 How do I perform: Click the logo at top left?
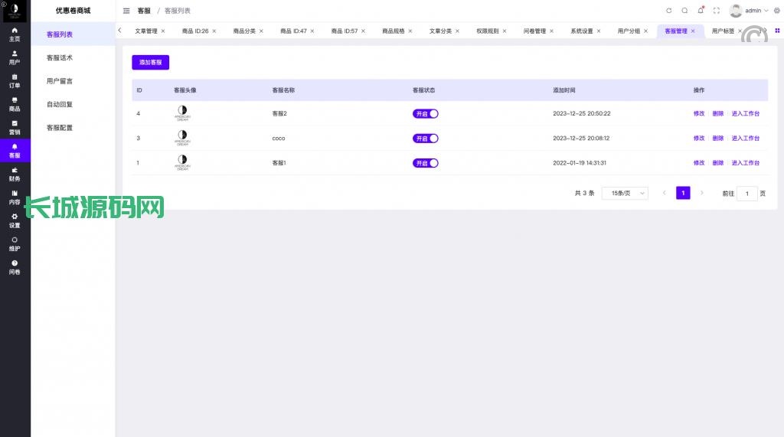click(x=15, y=11)
